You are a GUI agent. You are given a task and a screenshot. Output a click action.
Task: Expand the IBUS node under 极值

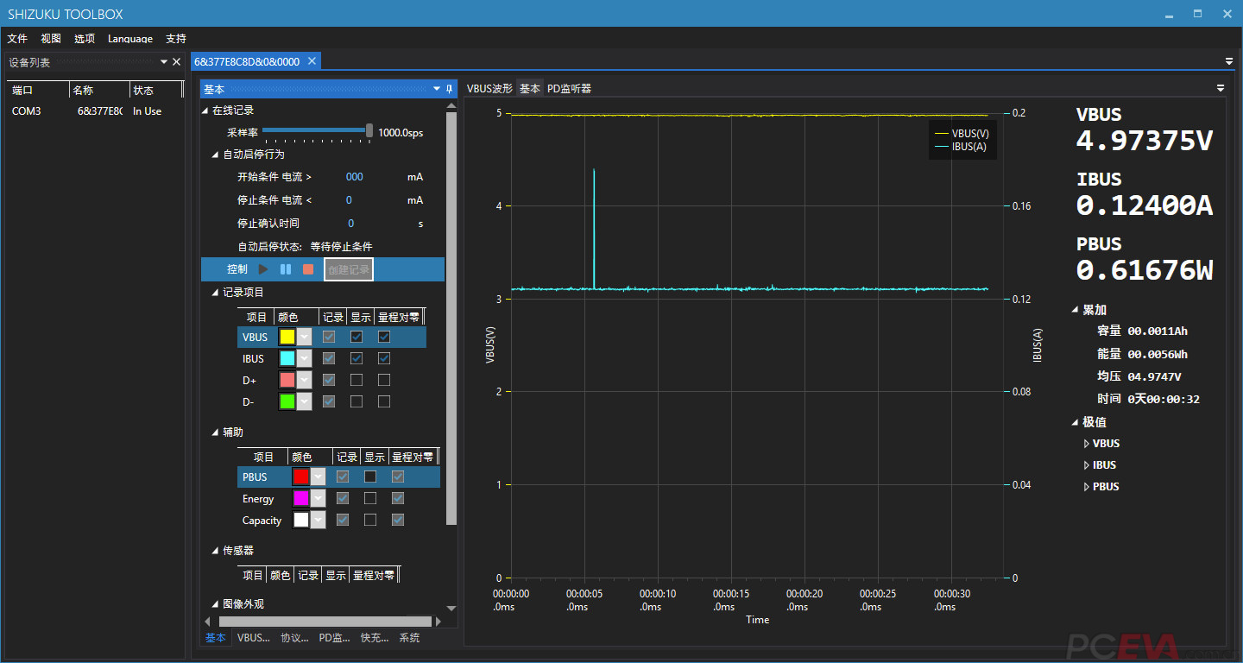(x=1087, y=465)
